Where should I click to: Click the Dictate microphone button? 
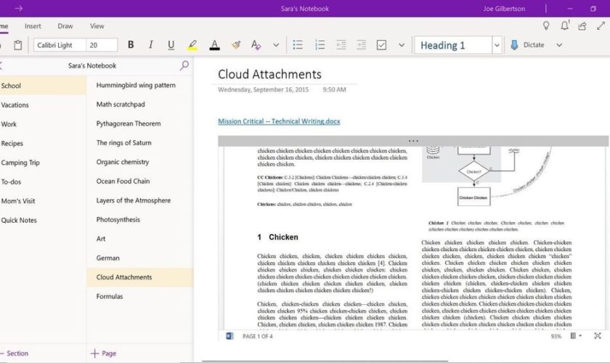point(528,45)
